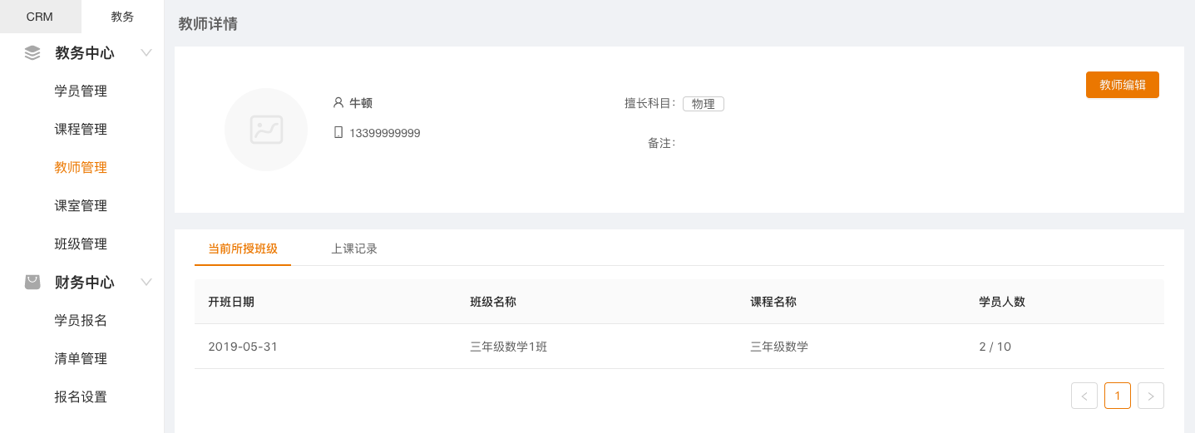Go to previous page arrow

[x=1084, y=396]
